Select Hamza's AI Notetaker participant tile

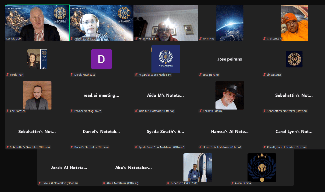point(230,132)
